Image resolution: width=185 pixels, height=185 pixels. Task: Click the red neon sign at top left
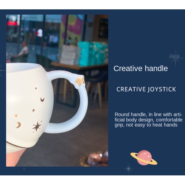(x=12, y=23)
